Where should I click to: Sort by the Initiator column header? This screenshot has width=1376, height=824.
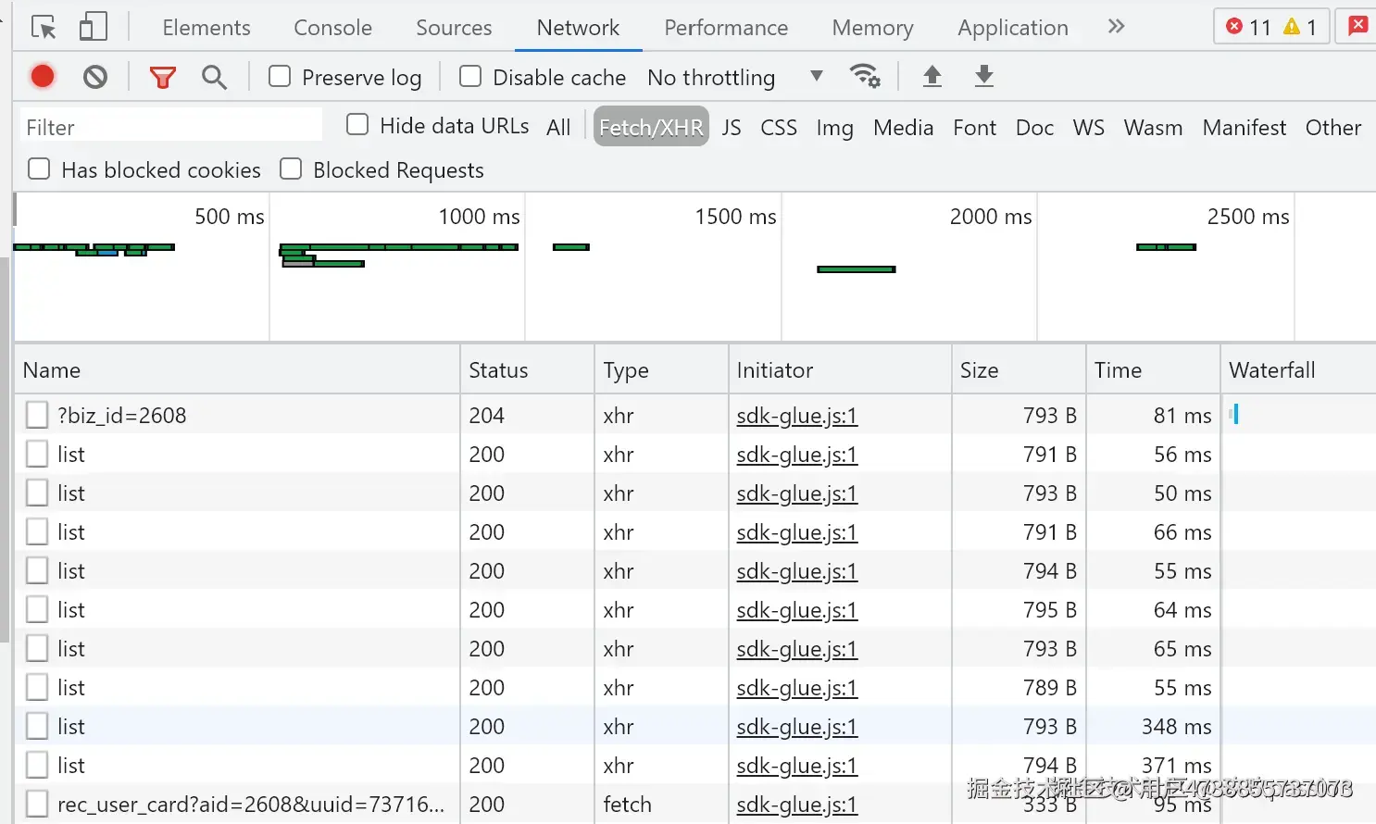coord(840,369)
